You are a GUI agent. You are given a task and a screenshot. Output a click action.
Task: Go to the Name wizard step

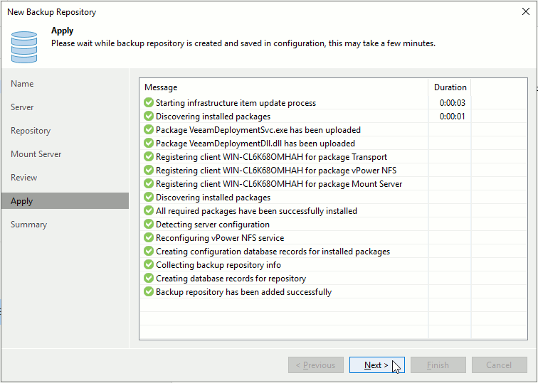[x=22, y=84]
